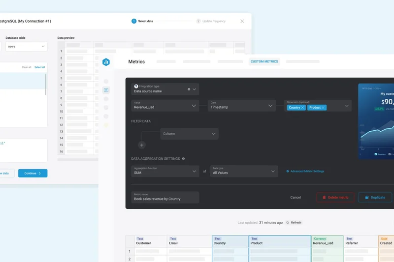Viewport: 394px width, 262px height.
Task: Select the Customer column header
Action: (x=151, y=241)
